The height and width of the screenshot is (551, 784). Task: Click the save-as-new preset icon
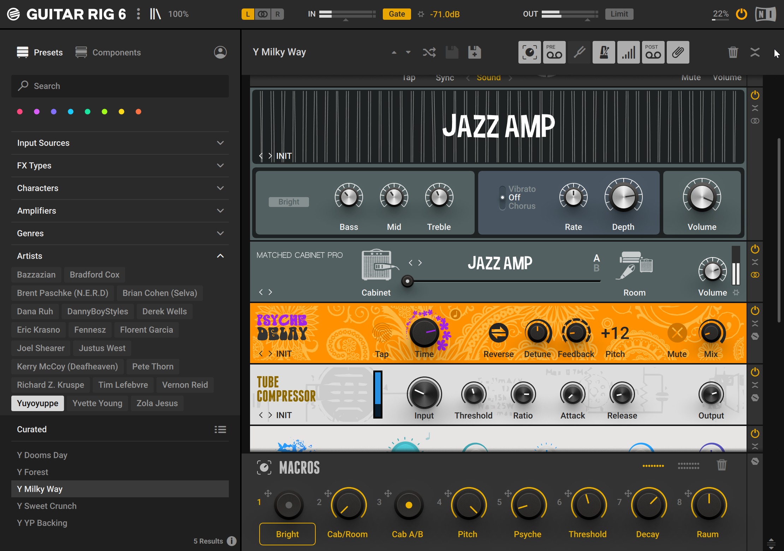point(474,52)
